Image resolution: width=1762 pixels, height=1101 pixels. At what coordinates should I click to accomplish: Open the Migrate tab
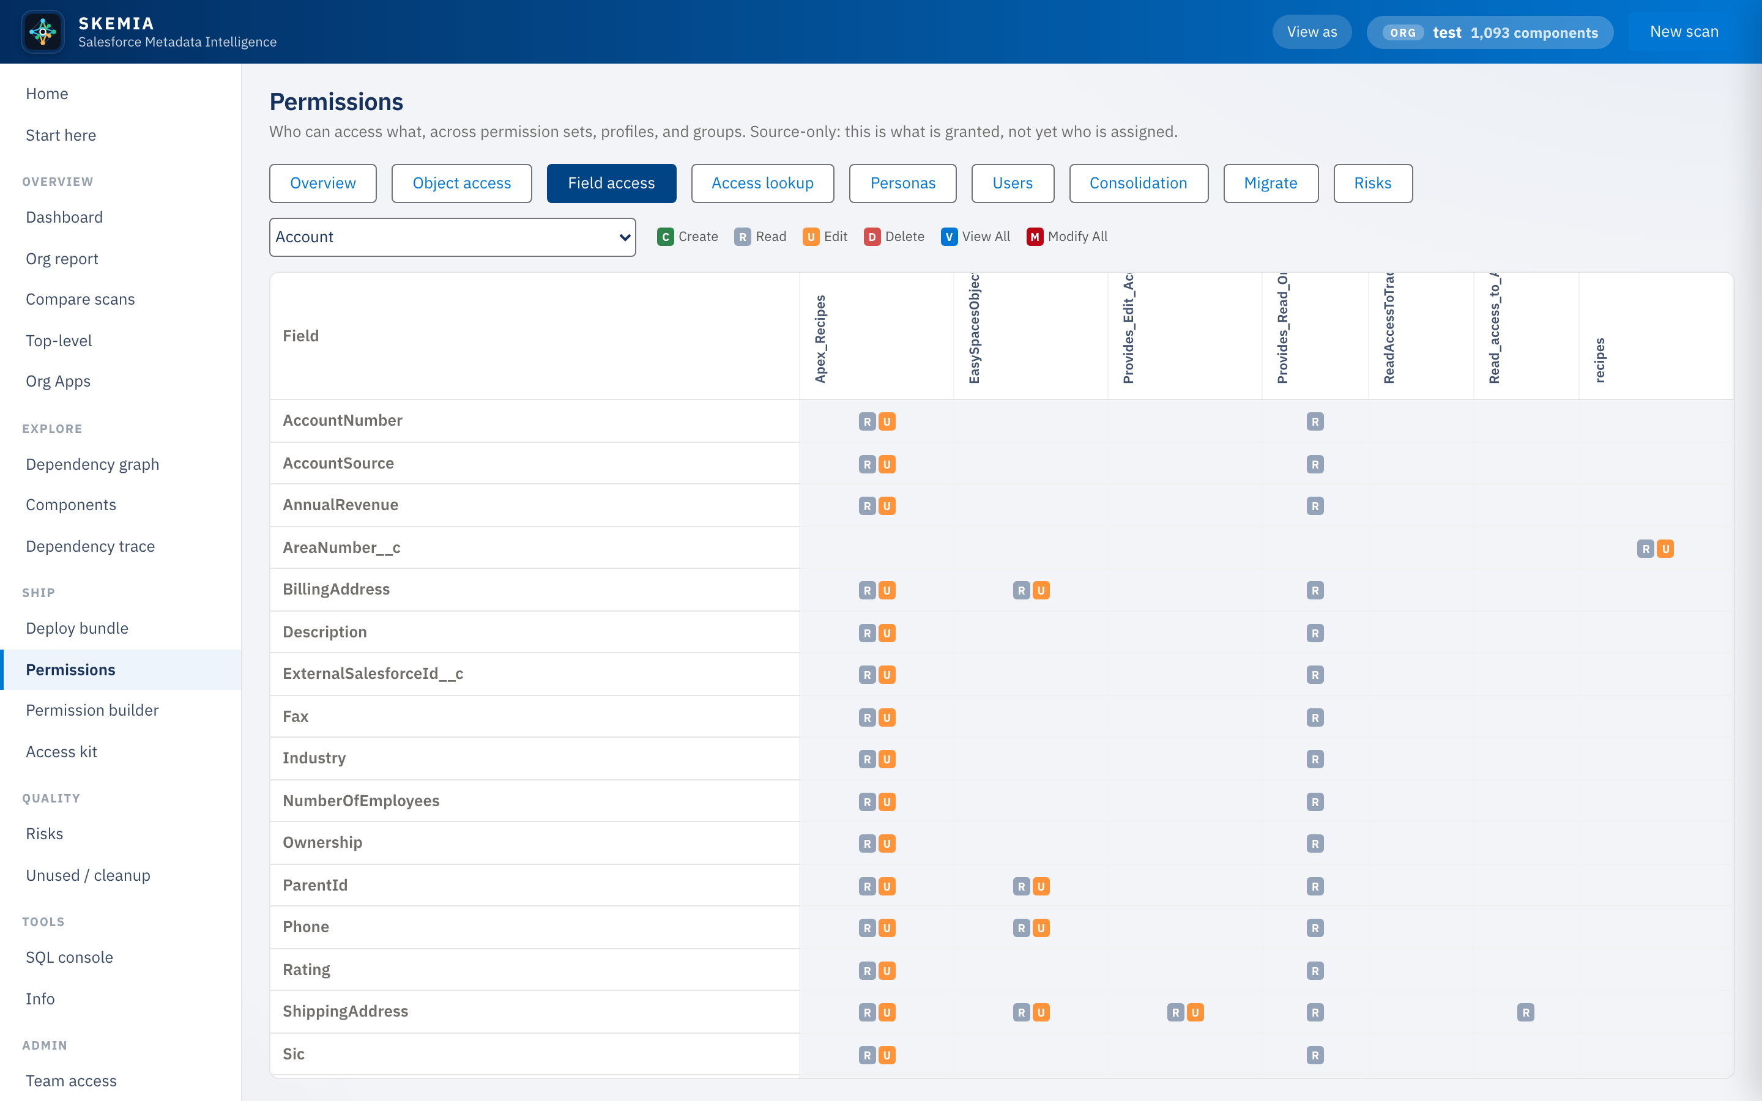click(1271, 183)
